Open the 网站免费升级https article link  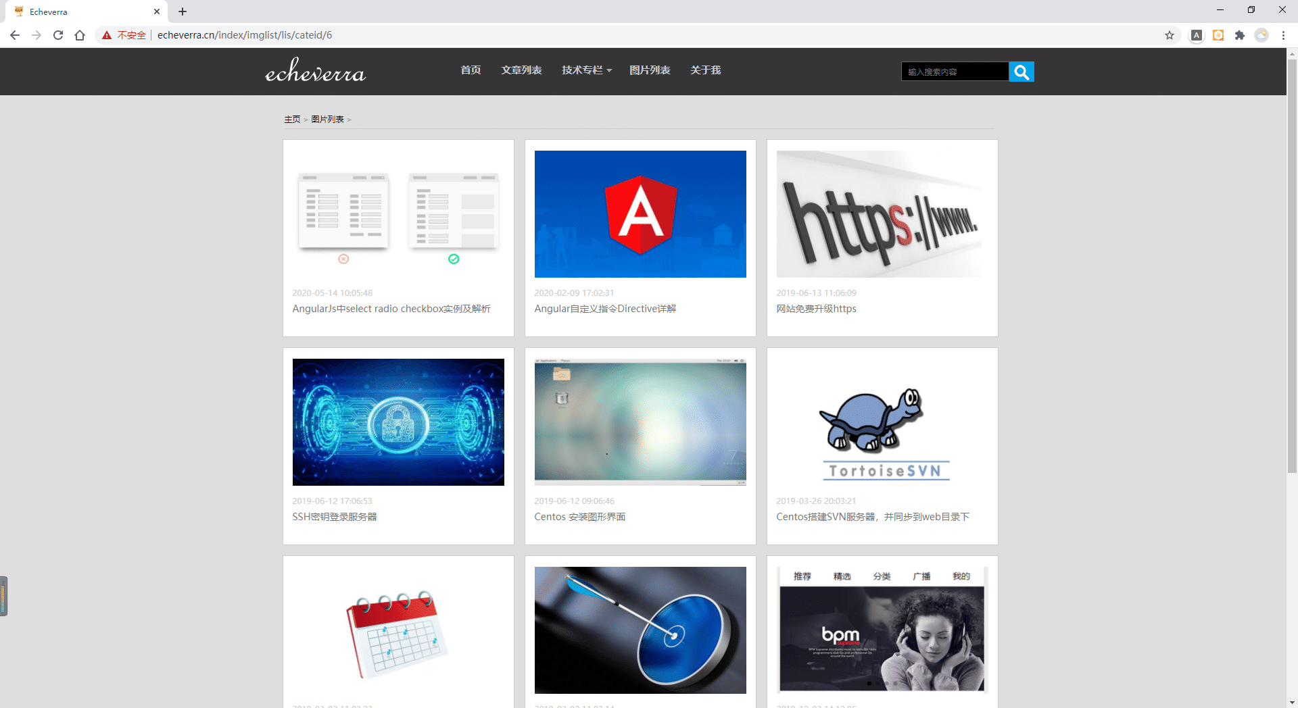(x=816, y=309)
